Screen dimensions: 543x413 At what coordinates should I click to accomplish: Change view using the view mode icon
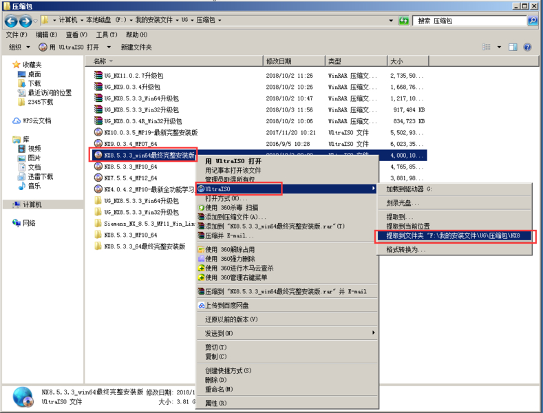(x=487, y=47)
